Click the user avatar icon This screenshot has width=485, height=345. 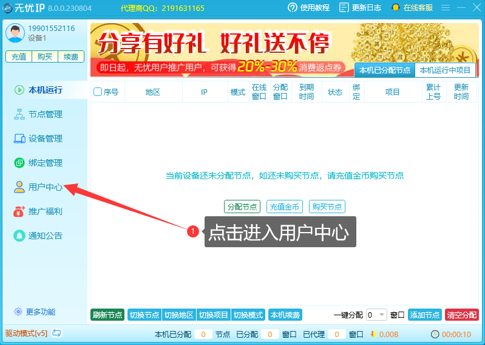tap(15, 33)
